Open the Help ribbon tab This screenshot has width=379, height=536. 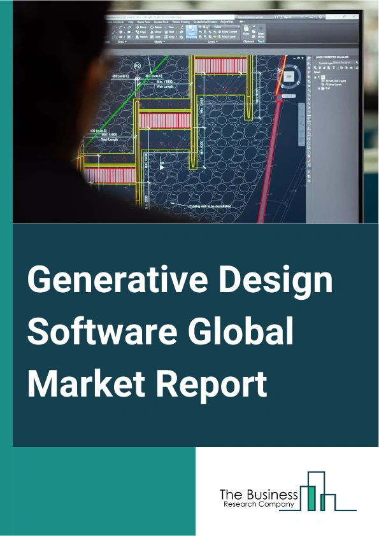(x=131, y=22)
